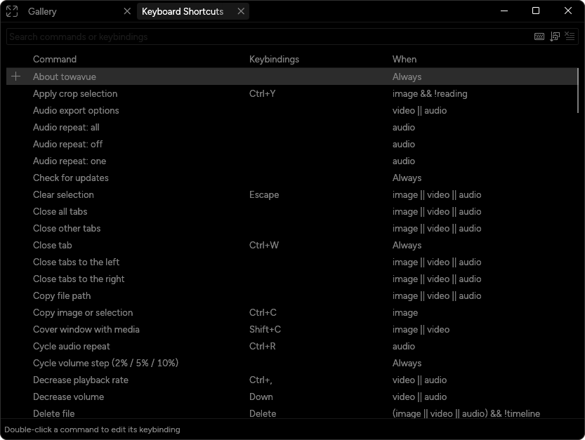This screenshot has width=585, height=440.
Task: Click the When column header
Action: pos(404,59)
